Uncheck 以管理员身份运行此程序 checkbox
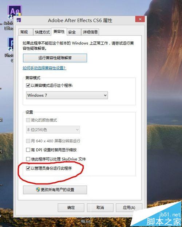 (28, 168)
